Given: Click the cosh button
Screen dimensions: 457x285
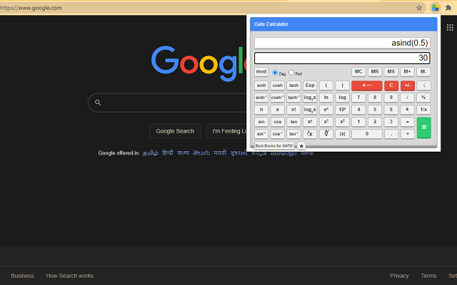Looking at the screenshot, I should (278, 85).
